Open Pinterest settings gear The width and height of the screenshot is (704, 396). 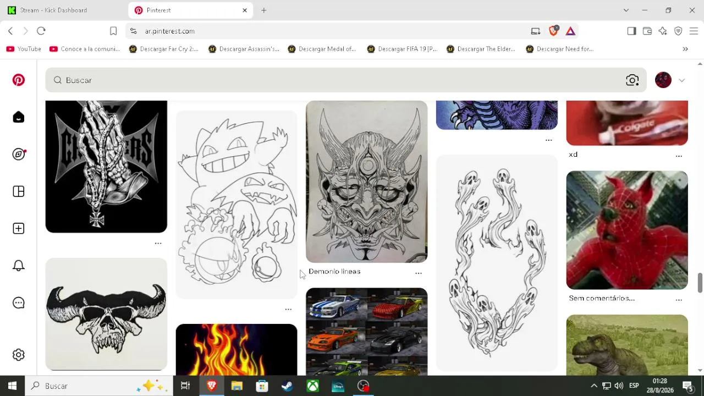tap(19, 355)
